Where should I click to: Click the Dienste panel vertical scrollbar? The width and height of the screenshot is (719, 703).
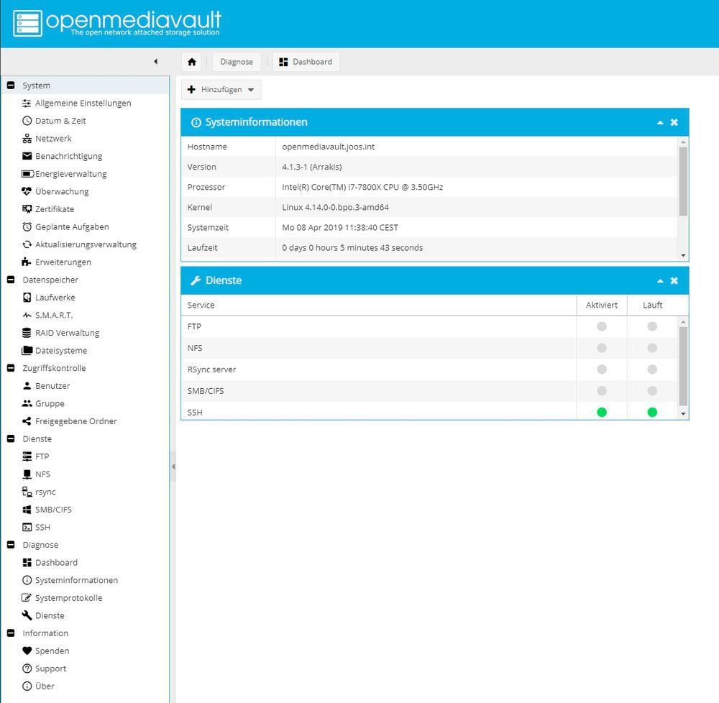683,367
